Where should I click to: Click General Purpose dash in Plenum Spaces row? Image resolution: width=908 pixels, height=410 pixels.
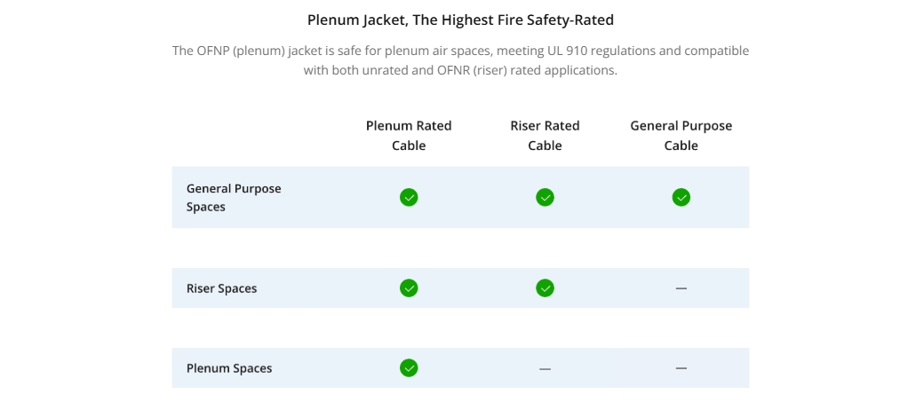681,368
